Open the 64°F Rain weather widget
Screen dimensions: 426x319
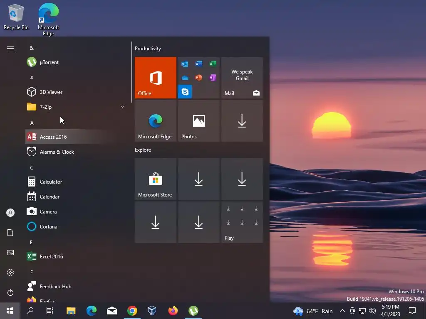[313, 311]
